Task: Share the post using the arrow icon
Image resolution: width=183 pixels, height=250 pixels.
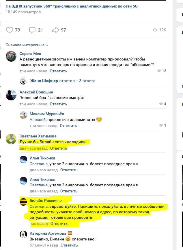Action: click(x=55, y=30)
